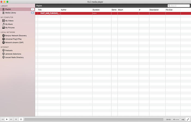191x122 pixels.
Task: Select the Podcasts label
Action: tap(9, 50)
